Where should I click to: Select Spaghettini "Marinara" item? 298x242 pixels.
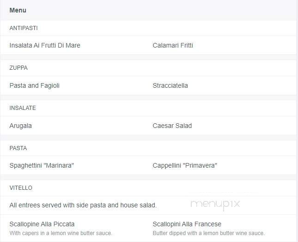click(42, 165)
